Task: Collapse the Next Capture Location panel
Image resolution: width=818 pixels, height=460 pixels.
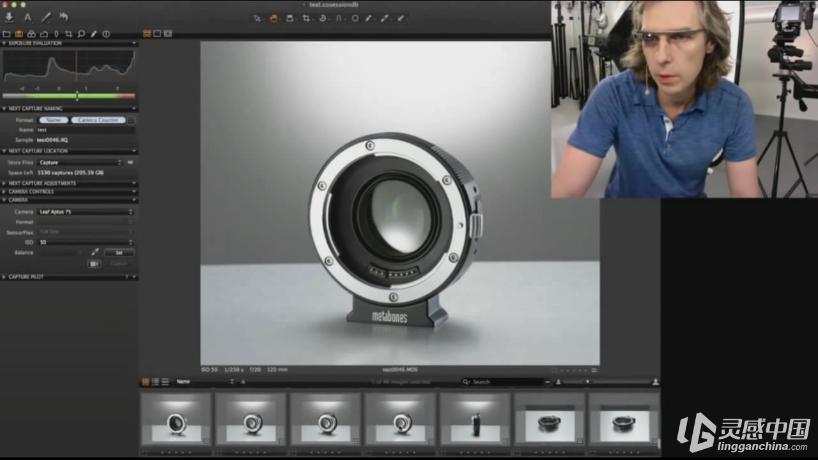Action: 4,151
